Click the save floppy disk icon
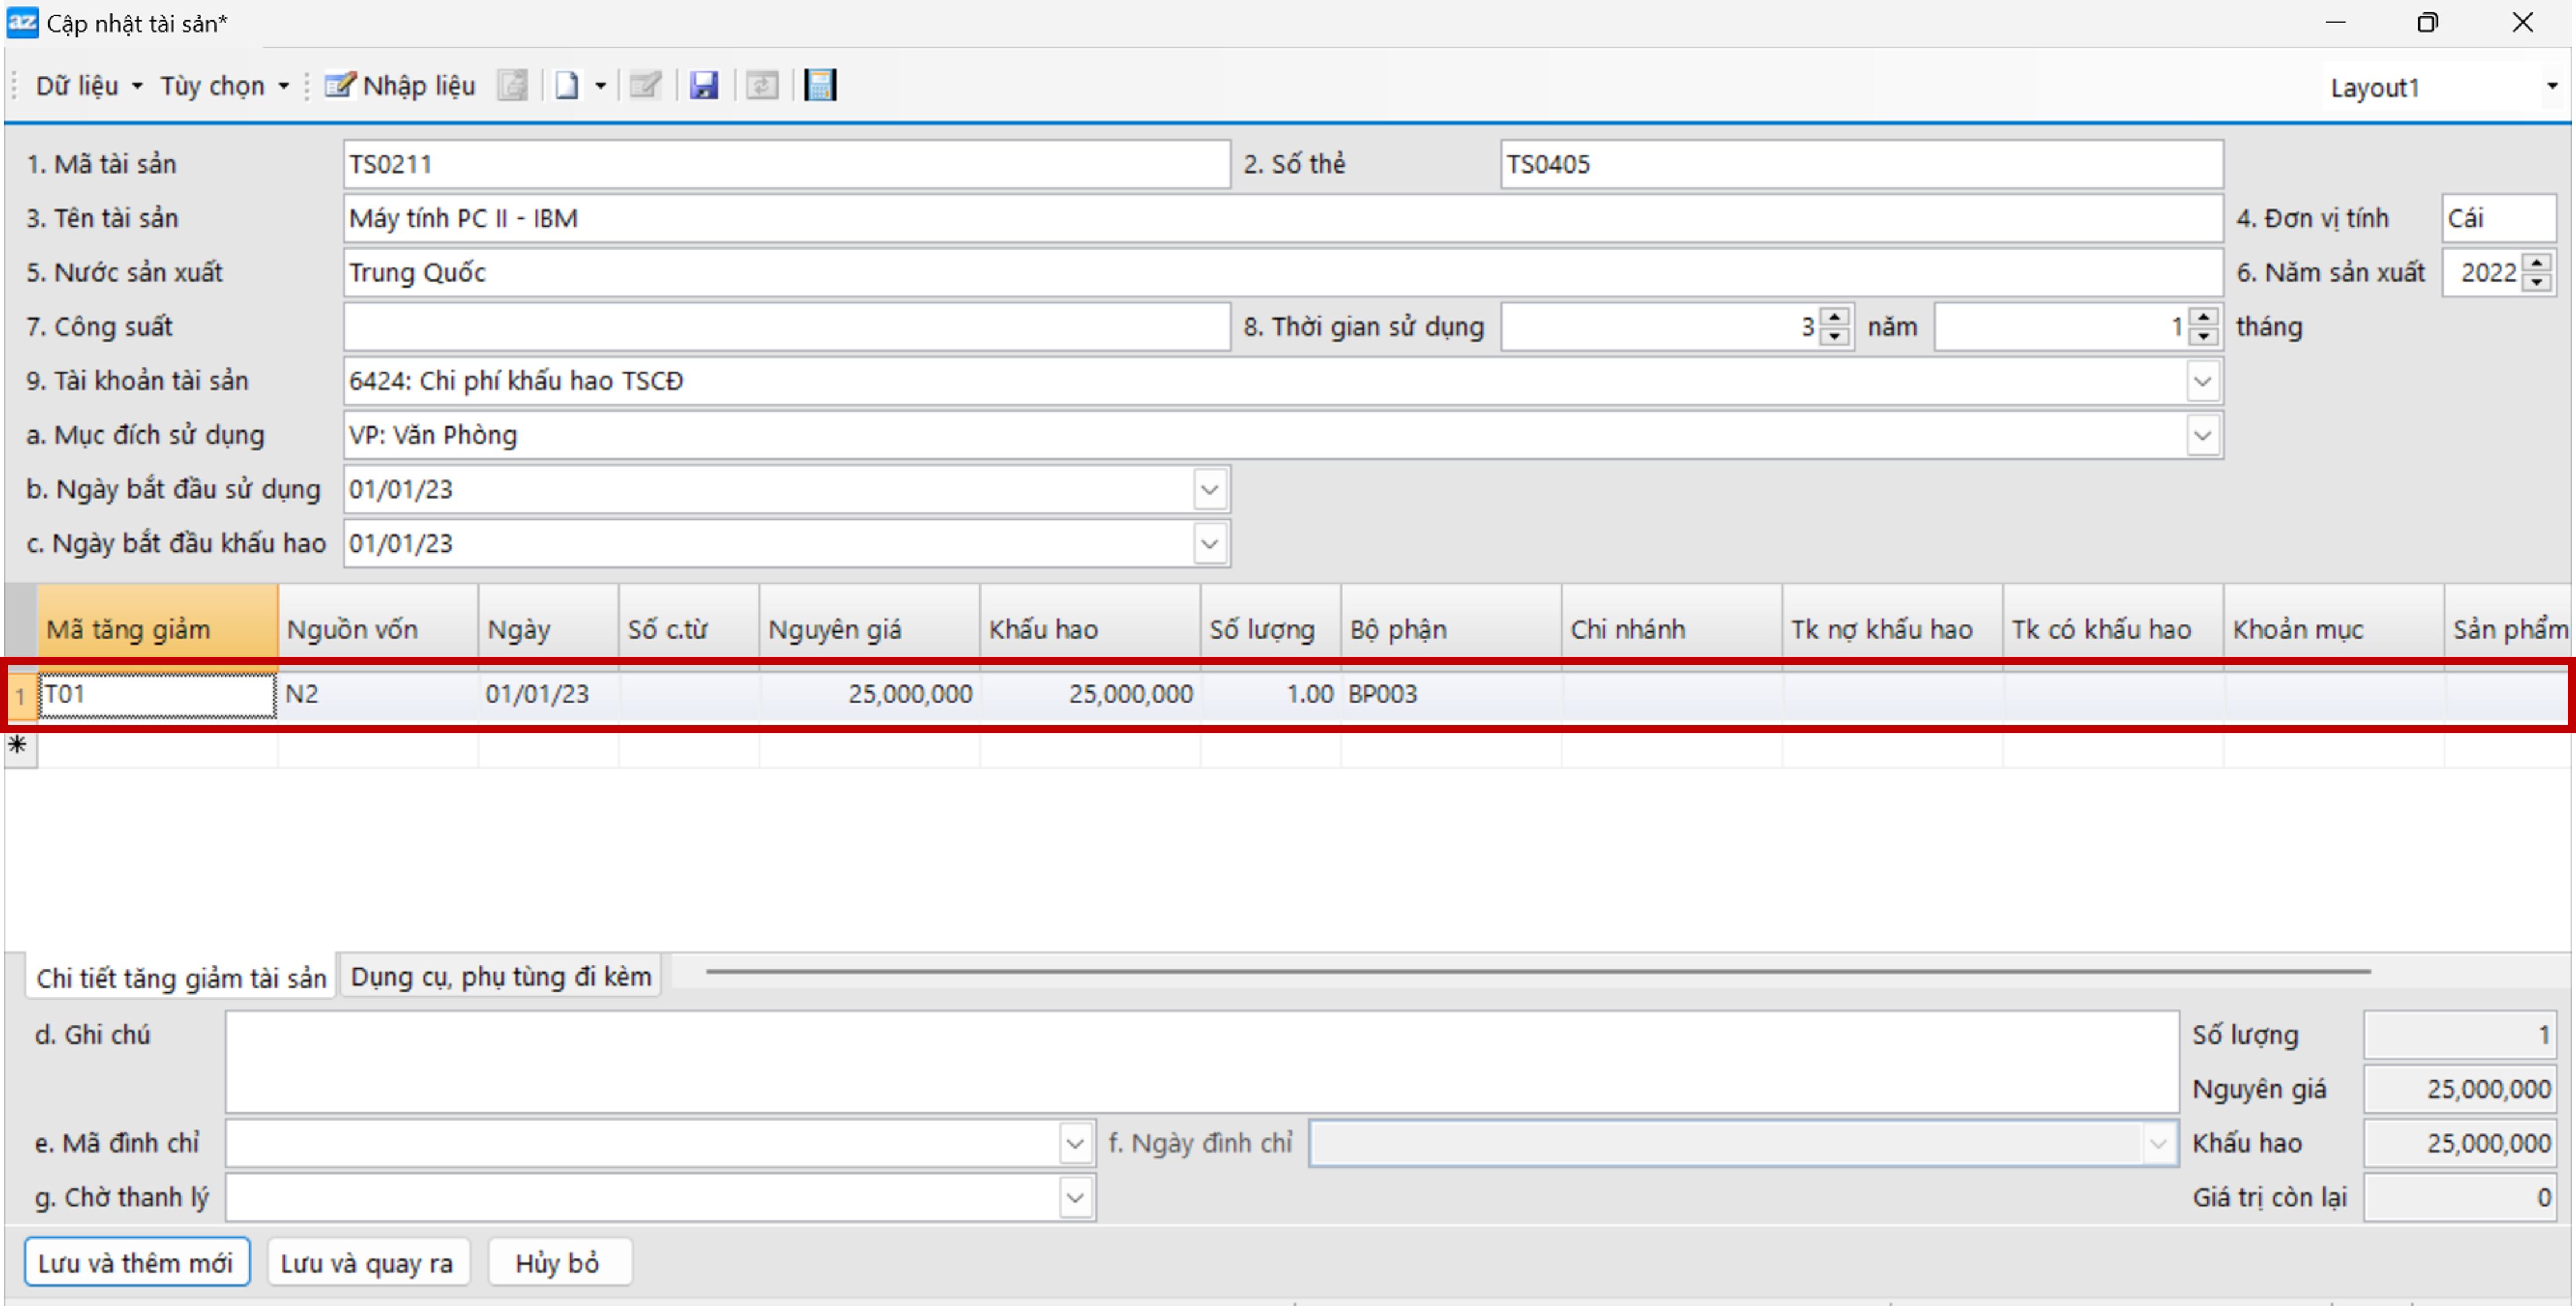Screen dimensions: 2576x1306 click(704, 86)
